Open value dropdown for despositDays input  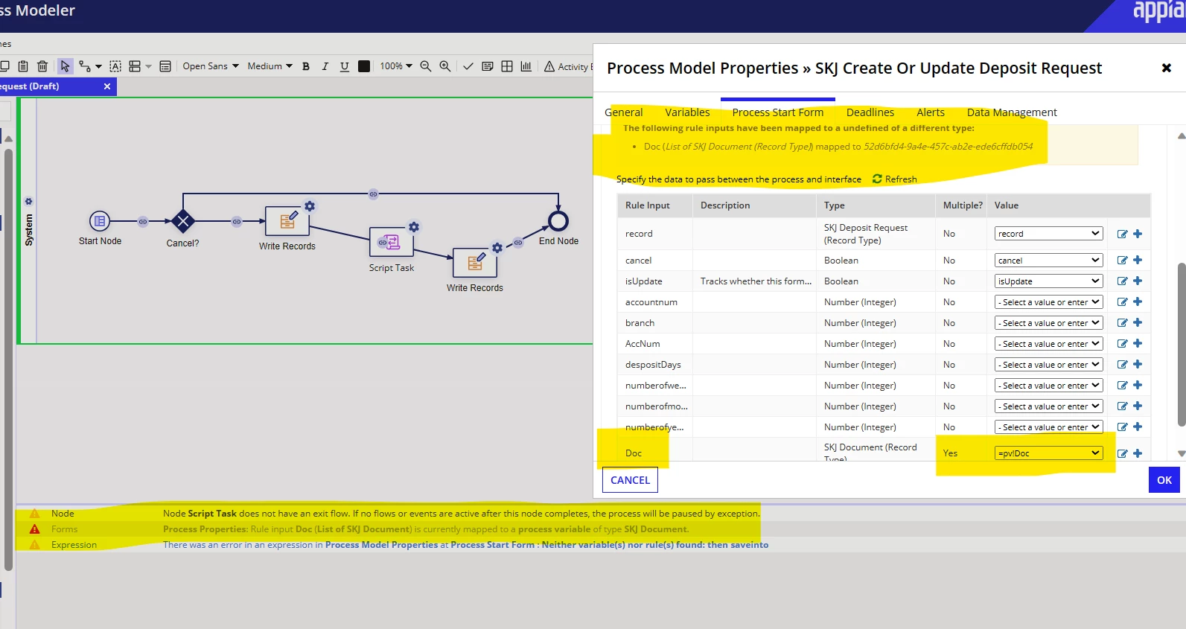point(1048,365)
